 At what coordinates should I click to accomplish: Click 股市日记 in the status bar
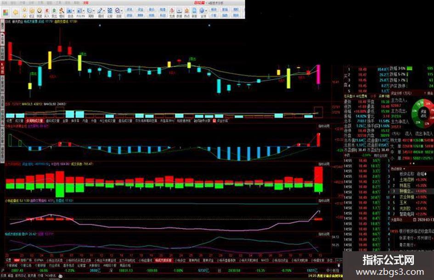click(21, 275)
